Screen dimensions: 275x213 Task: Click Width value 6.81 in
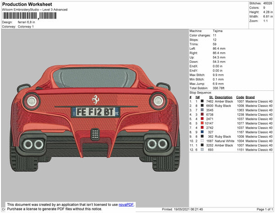pos(268,17)
